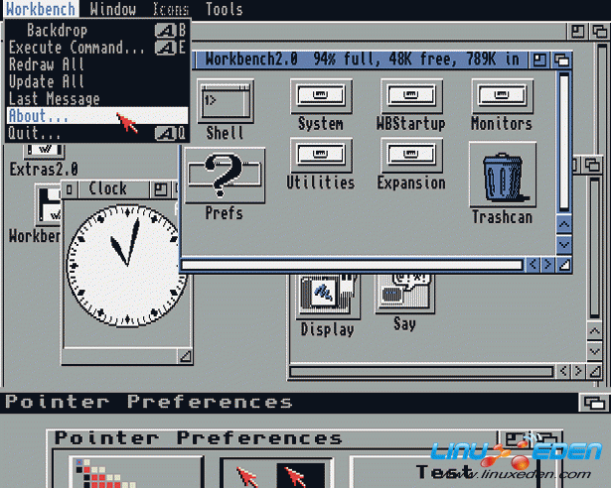Click Workbench main window zoom gadget
611x488 pixels.
[x=577, y=31]
